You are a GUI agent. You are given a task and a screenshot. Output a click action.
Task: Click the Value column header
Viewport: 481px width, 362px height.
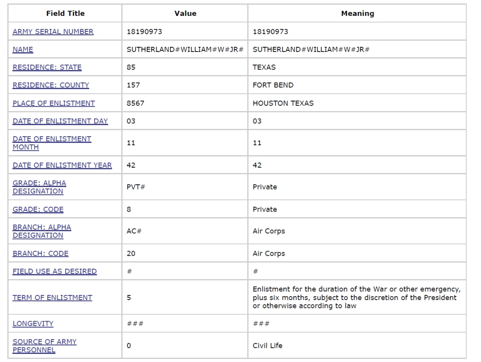(x=185, y=13)
